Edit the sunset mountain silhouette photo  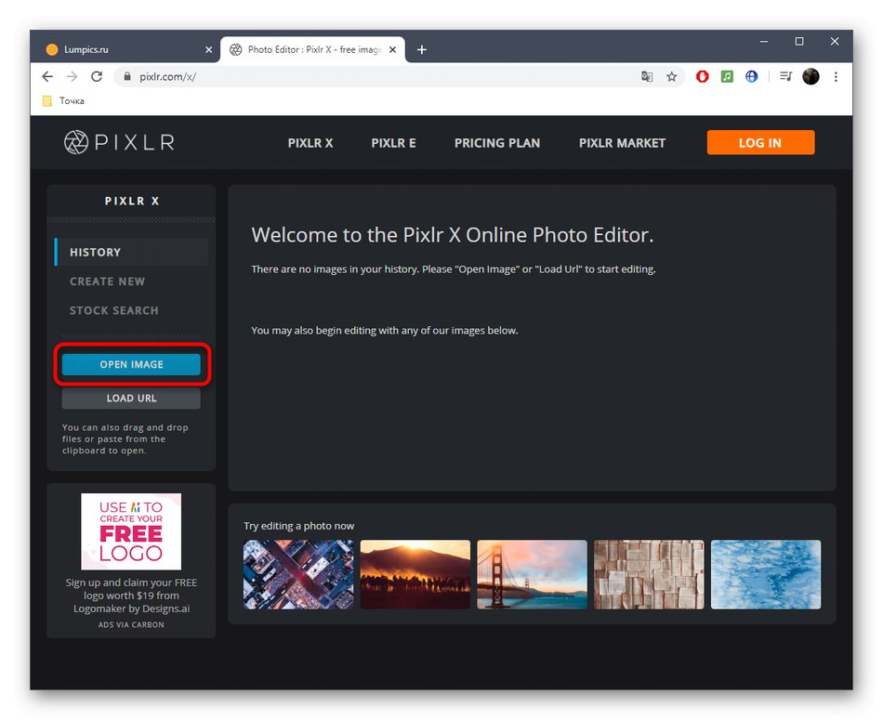[x=415, y=574]
